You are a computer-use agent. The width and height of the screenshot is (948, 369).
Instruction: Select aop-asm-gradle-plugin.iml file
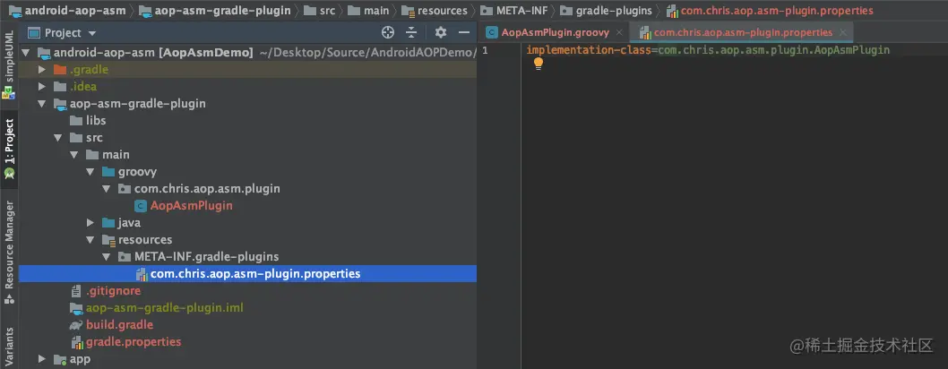165,308
